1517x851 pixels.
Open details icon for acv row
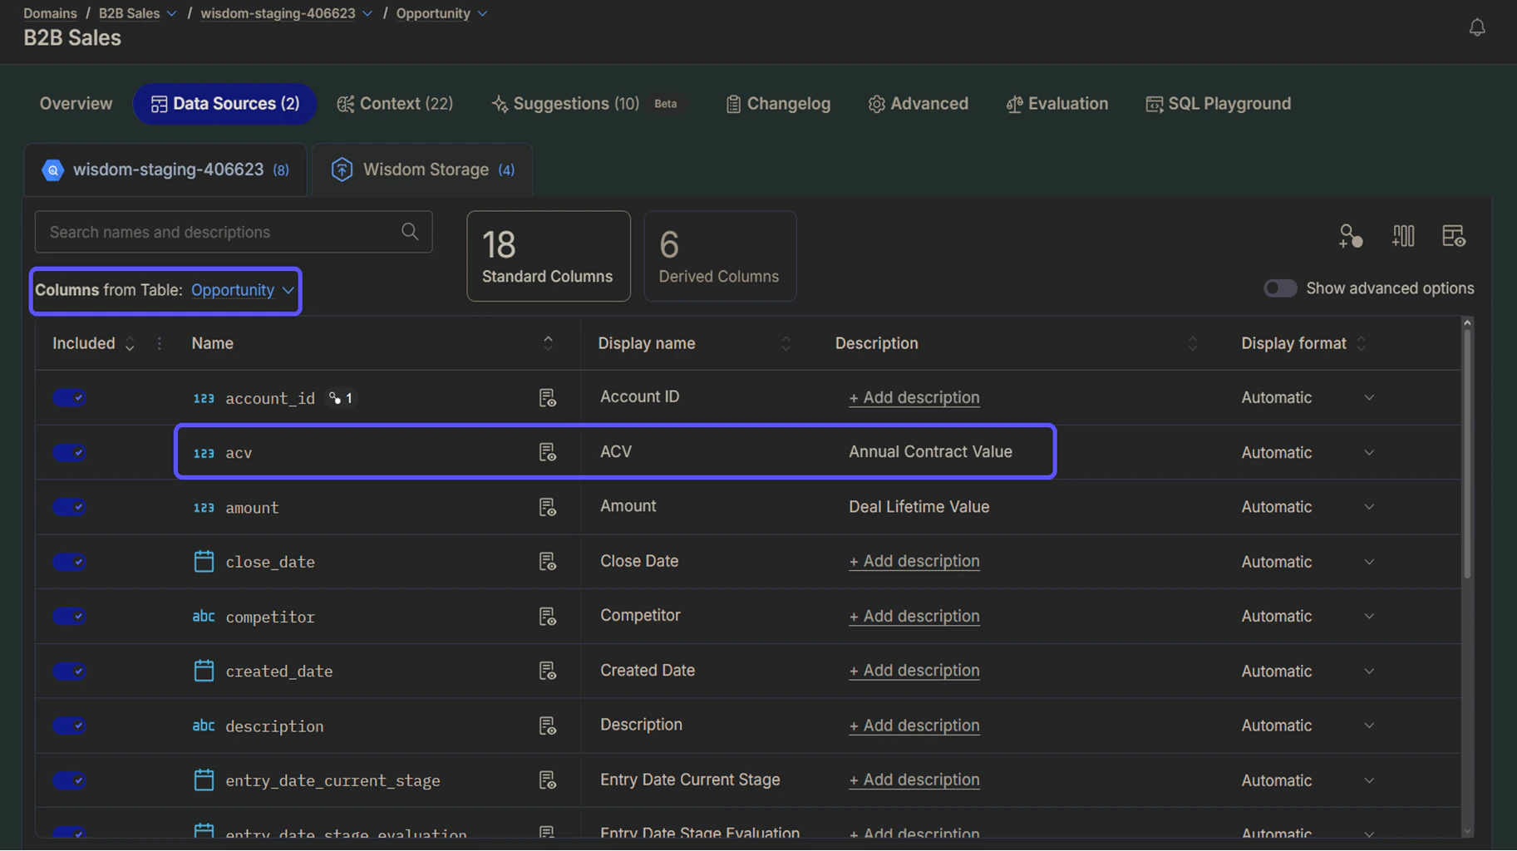click(x=547, y=452)
